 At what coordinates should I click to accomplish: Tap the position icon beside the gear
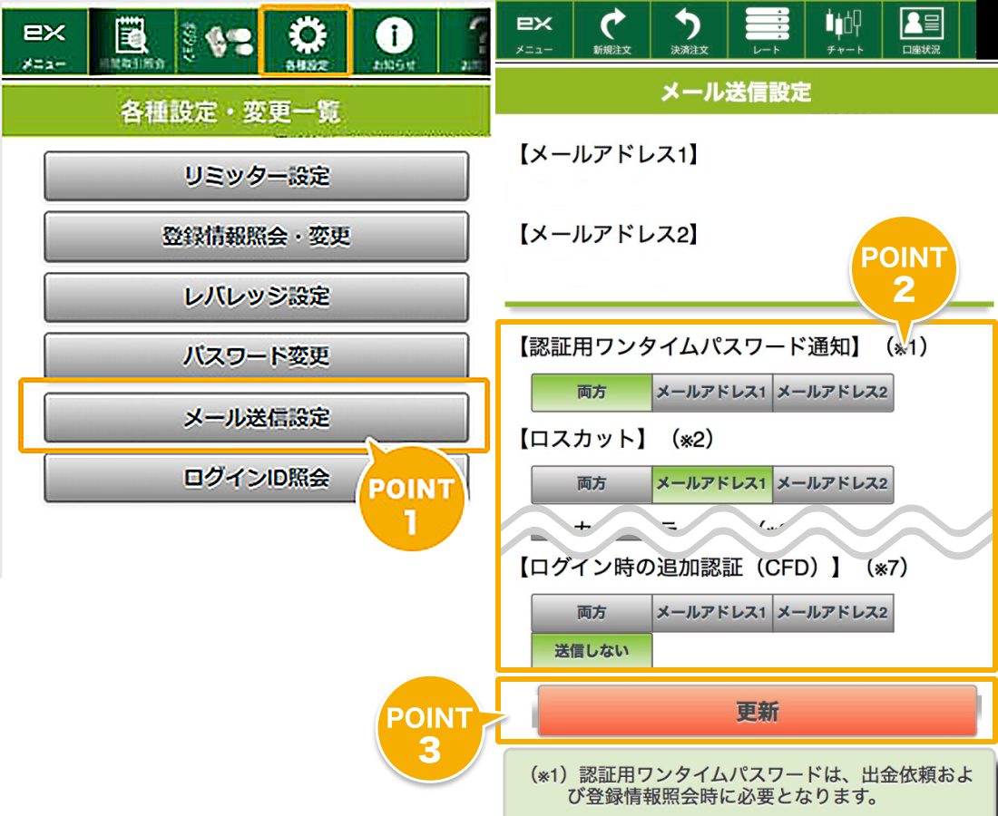point(218,36)
